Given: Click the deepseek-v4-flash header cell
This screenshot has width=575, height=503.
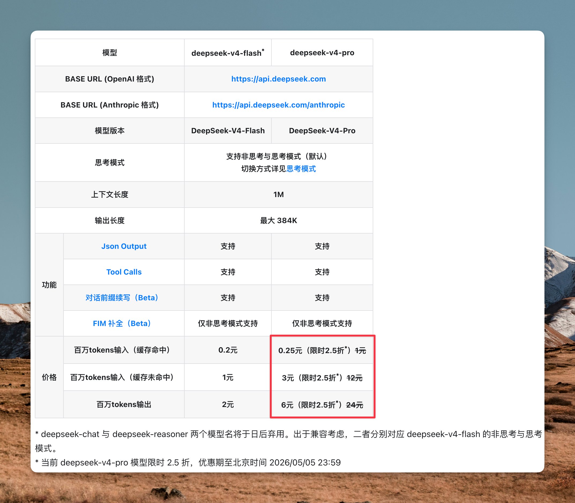Looking at the screenshot, I should pos(227,53).
